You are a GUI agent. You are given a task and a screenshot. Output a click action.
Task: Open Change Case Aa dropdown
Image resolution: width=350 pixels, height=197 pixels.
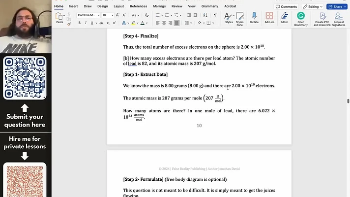tap(135, 15)
